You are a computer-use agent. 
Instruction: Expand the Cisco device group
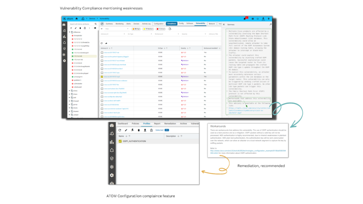pos(69,94)
